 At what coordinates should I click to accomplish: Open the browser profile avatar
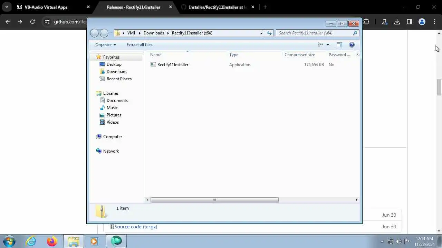click(422, 22)
